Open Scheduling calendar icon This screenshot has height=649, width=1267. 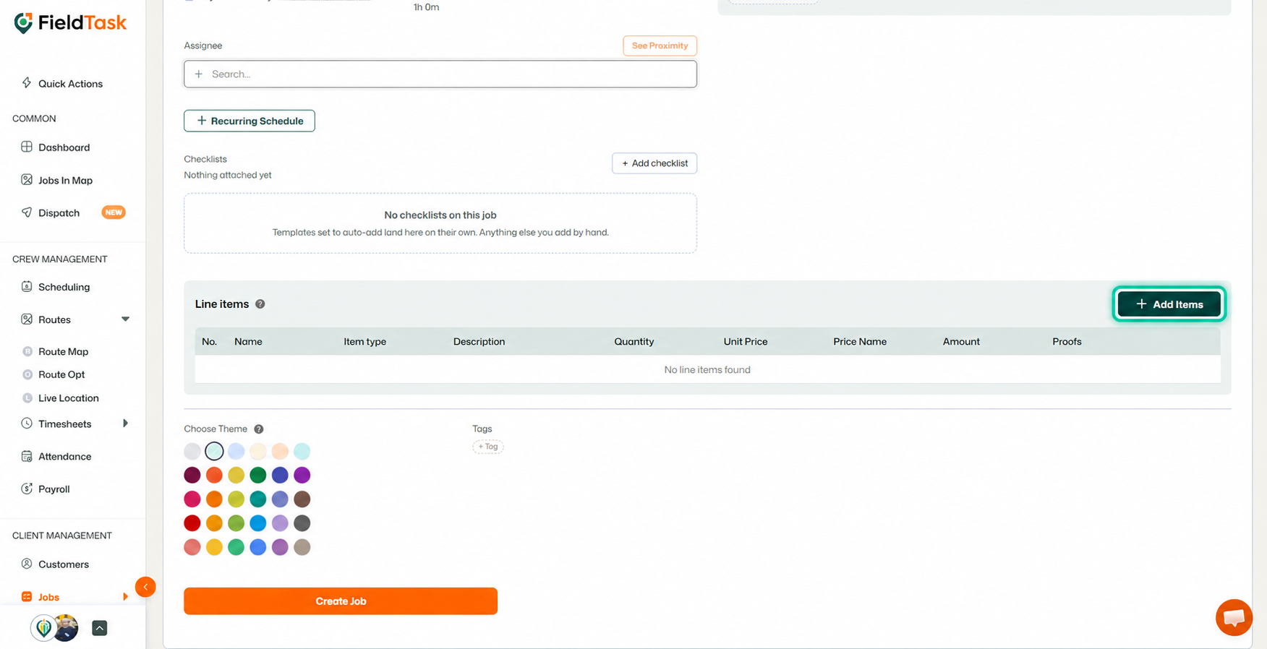coord(27,287)
